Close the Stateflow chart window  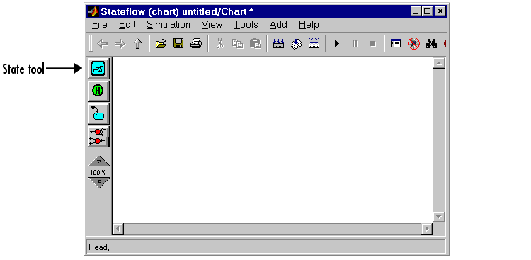(440, 11)
